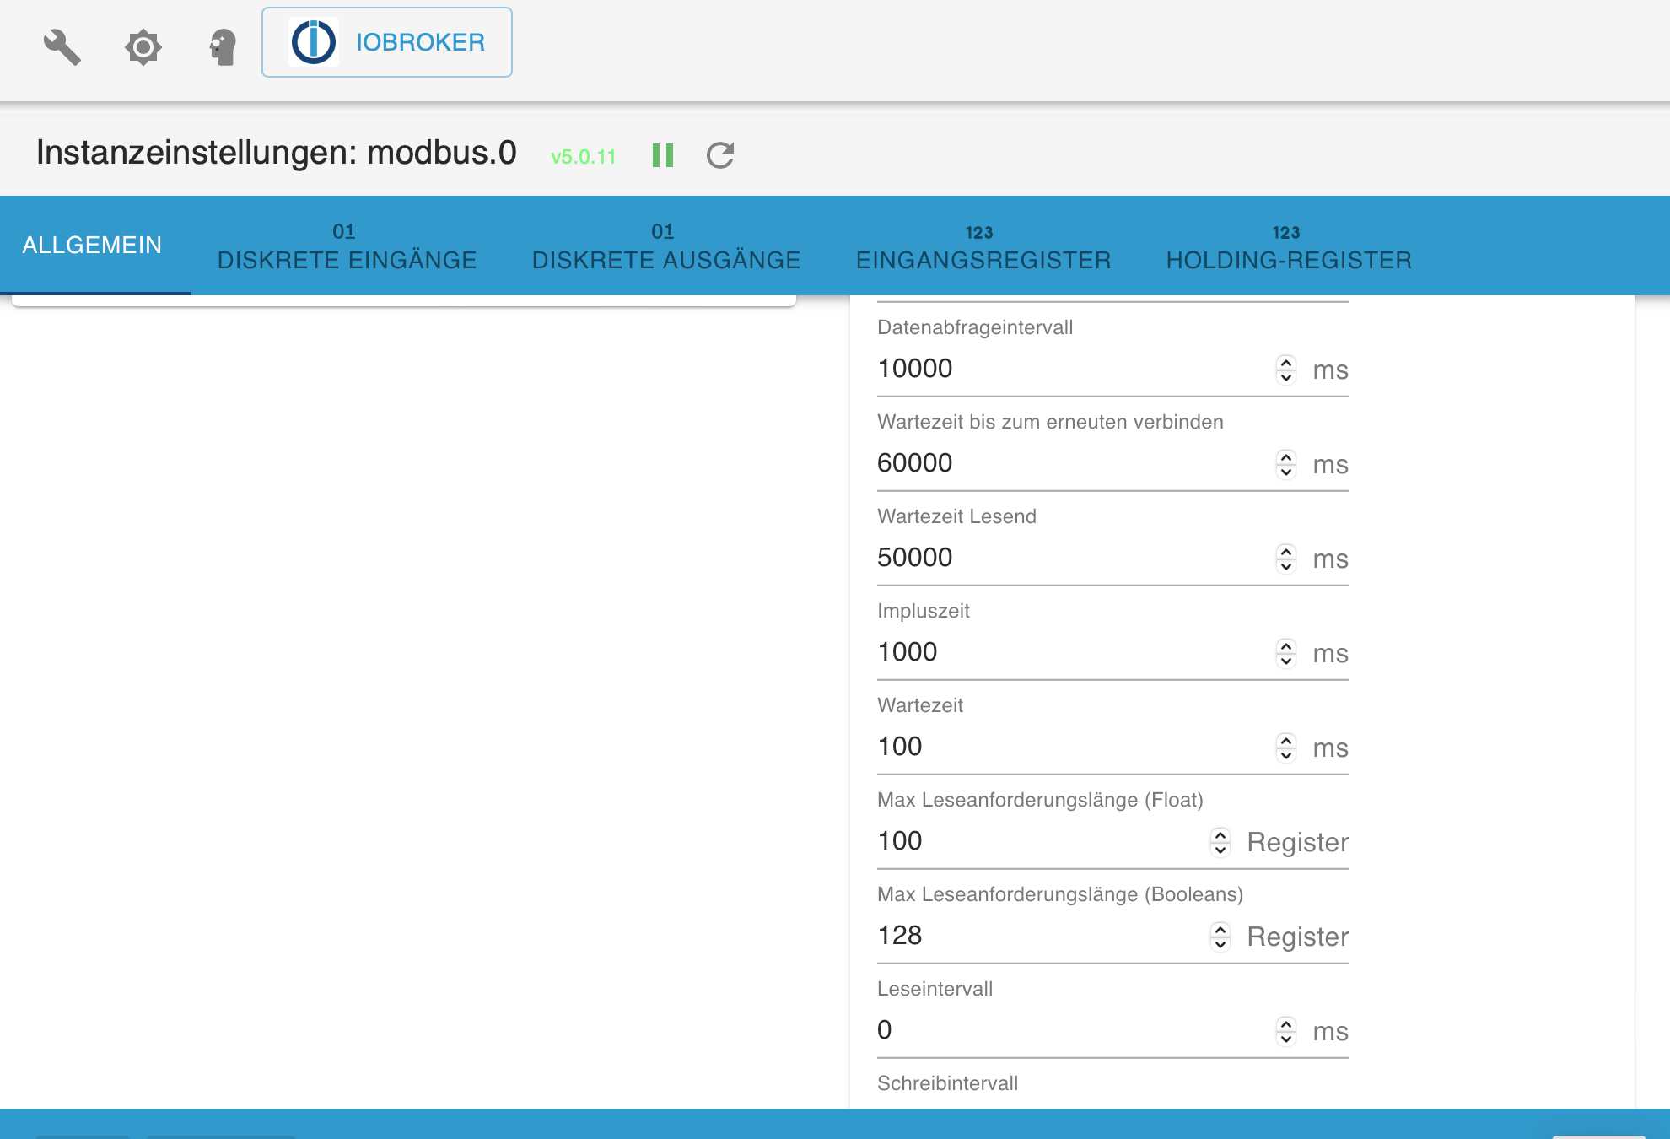Click the version v5.0.11 label

583,157
